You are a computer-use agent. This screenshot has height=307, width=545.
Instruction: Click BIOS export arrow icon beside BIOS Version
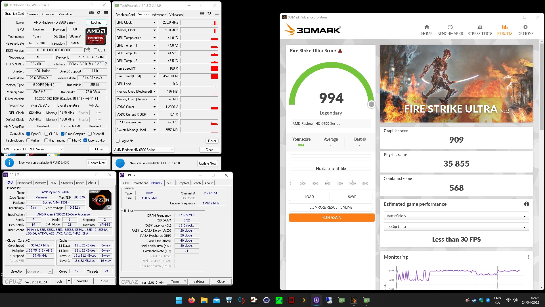87,50
